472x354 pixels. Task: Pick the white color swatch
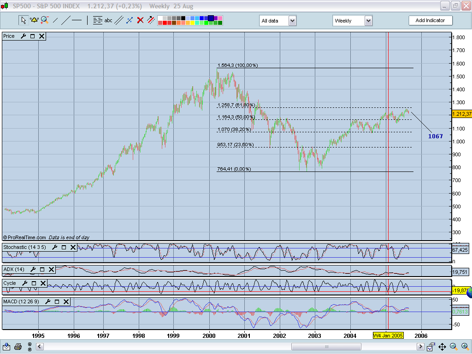coord(160,18)
